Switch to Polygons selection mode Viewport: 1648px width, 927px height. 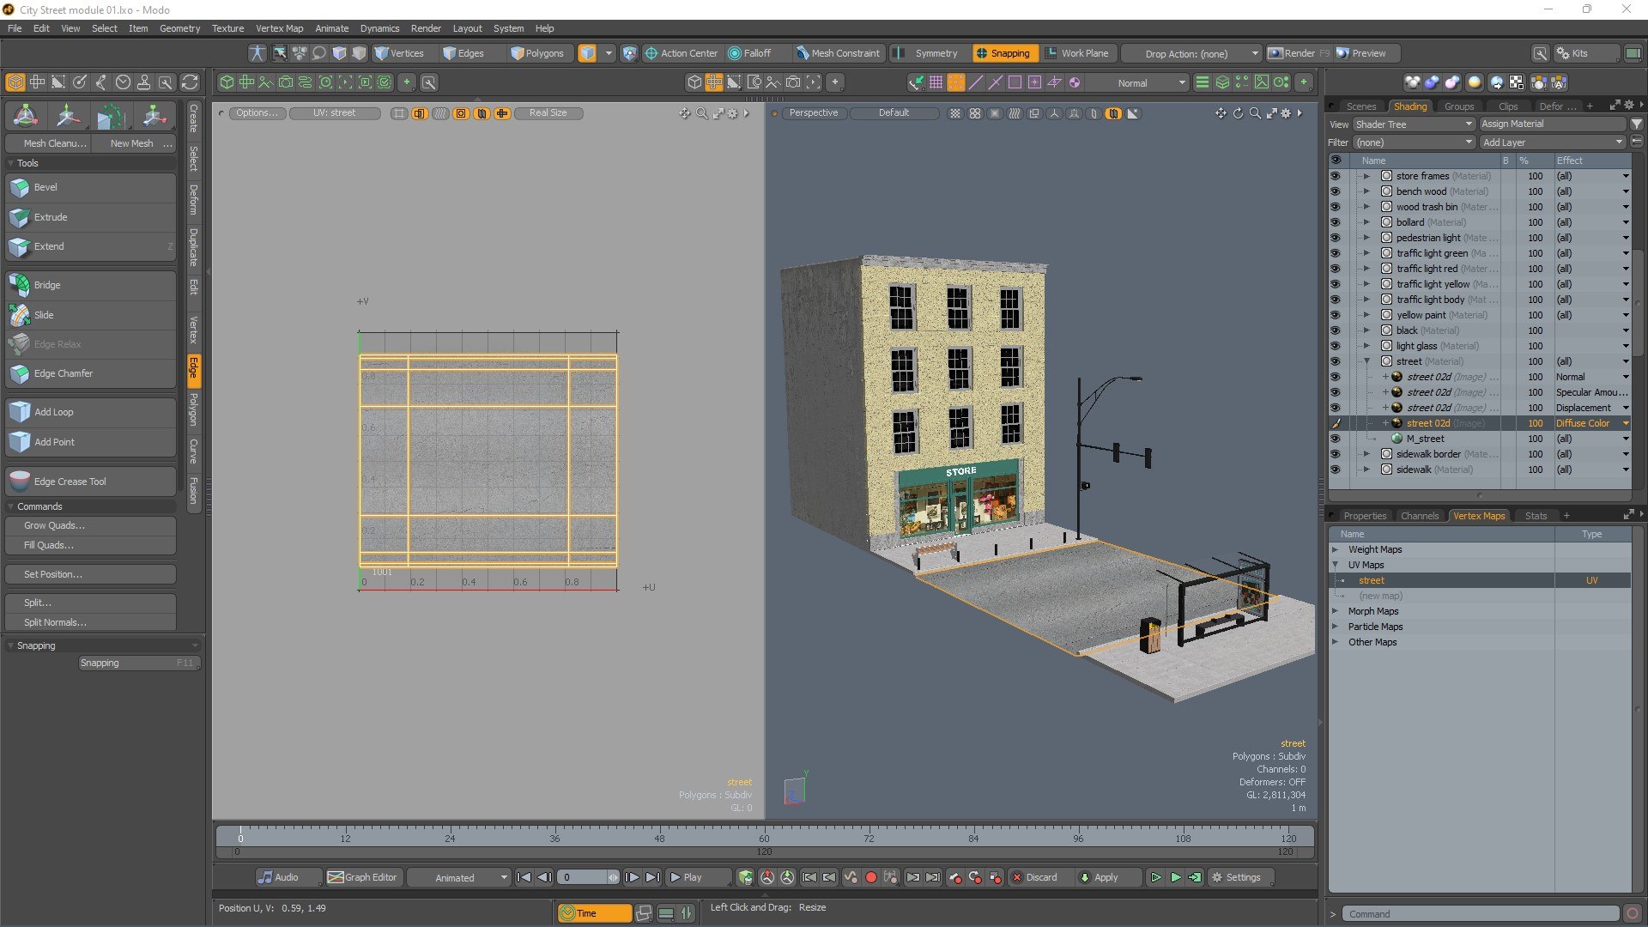(x=537, y=53)
